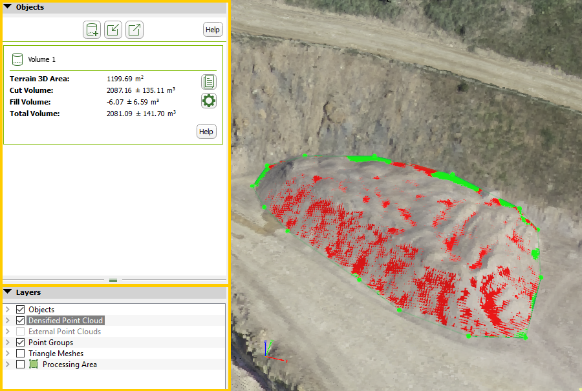Click Help button below volume results
This screenshot has width=582, height=391.
click(x=206, y=132)
